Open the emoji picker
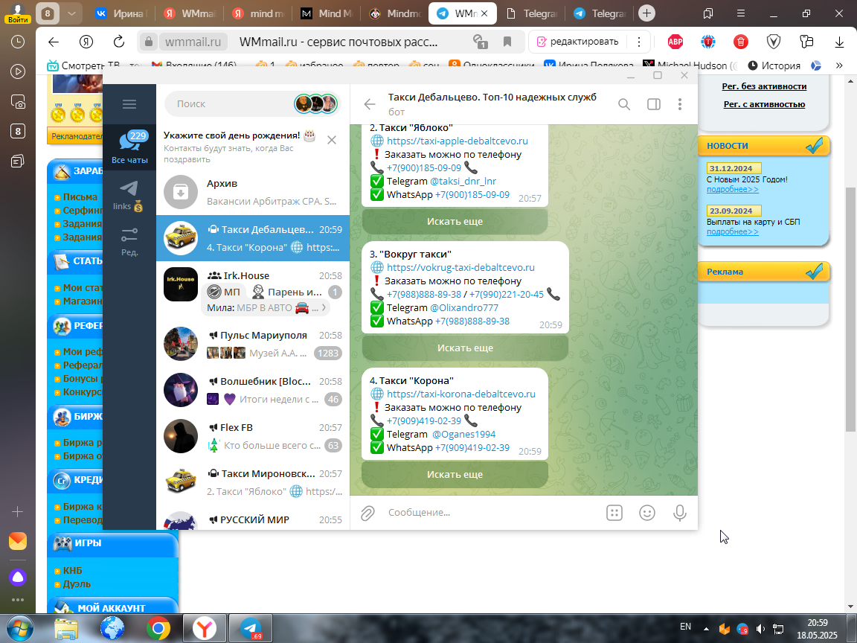This screenshot has width=857, height=643. click(x=647, y=513)
